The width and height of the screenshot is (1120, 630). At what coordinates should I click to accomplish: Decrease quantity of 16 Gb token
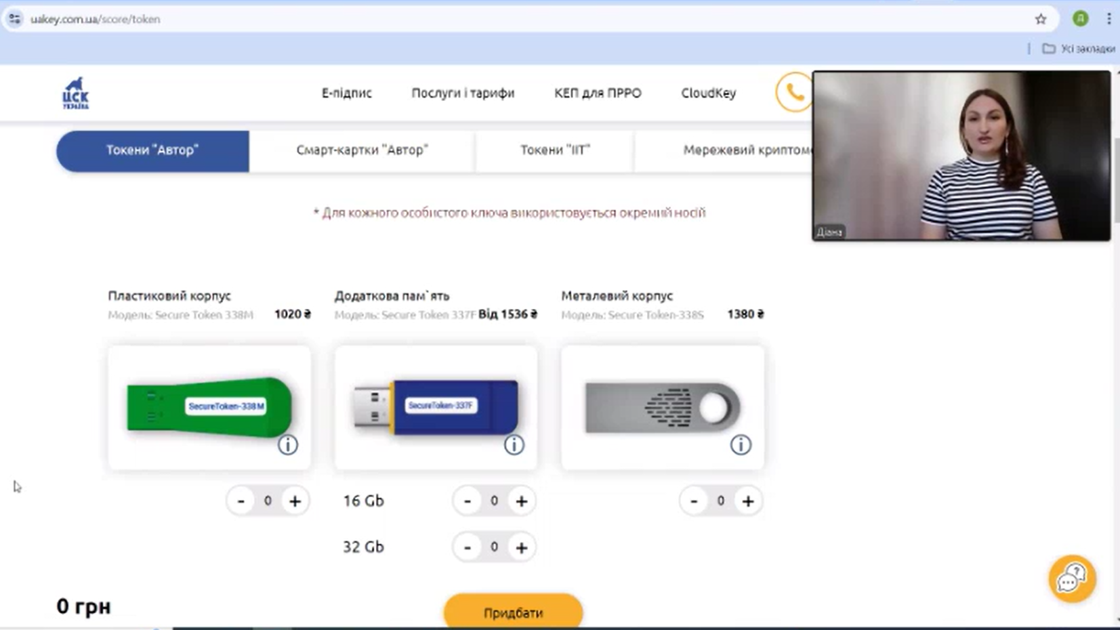[x=468, y=501]
